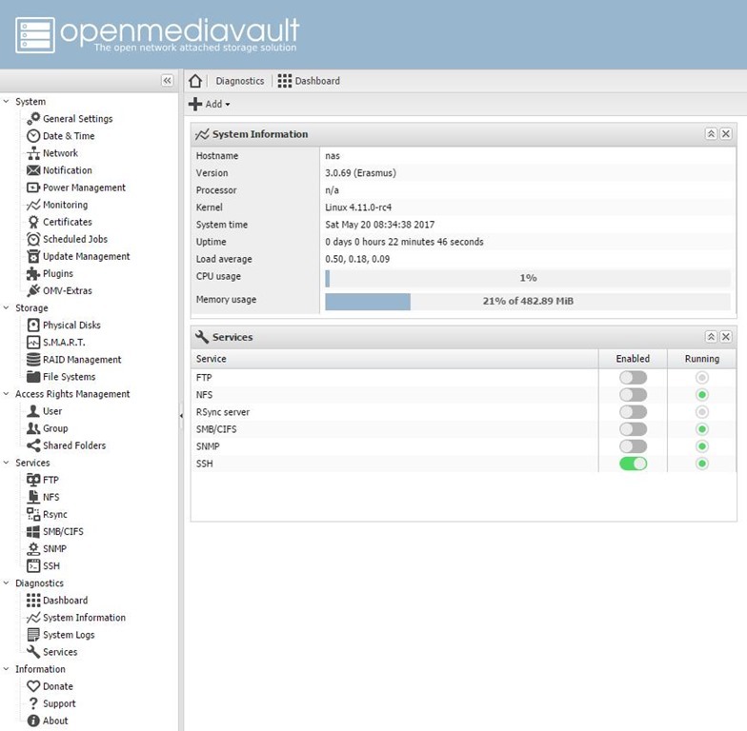Open RAID Management from sidebar
This screenshot has width=747, height=731.
81,360
